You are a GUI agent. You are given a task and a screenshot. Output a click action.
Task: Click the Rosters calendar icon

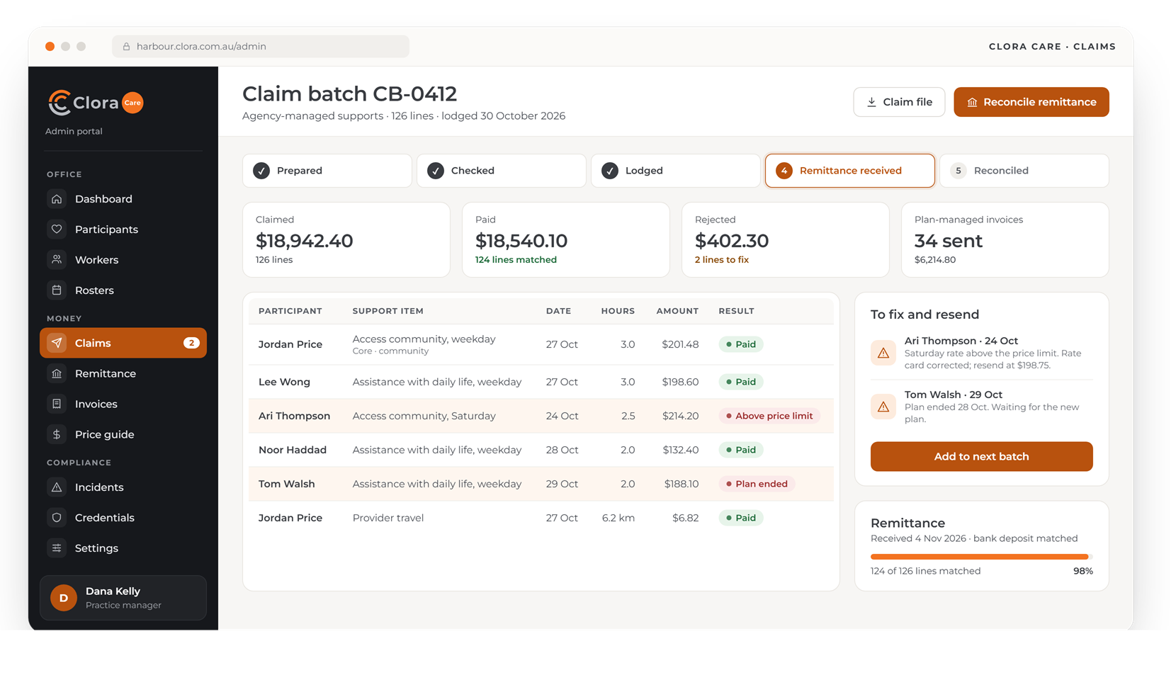[x=57, y=290]
